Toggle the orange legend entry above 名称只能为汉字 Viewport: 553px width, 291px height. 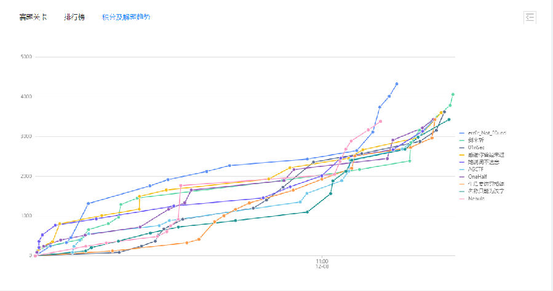click(x=482, y=184)
